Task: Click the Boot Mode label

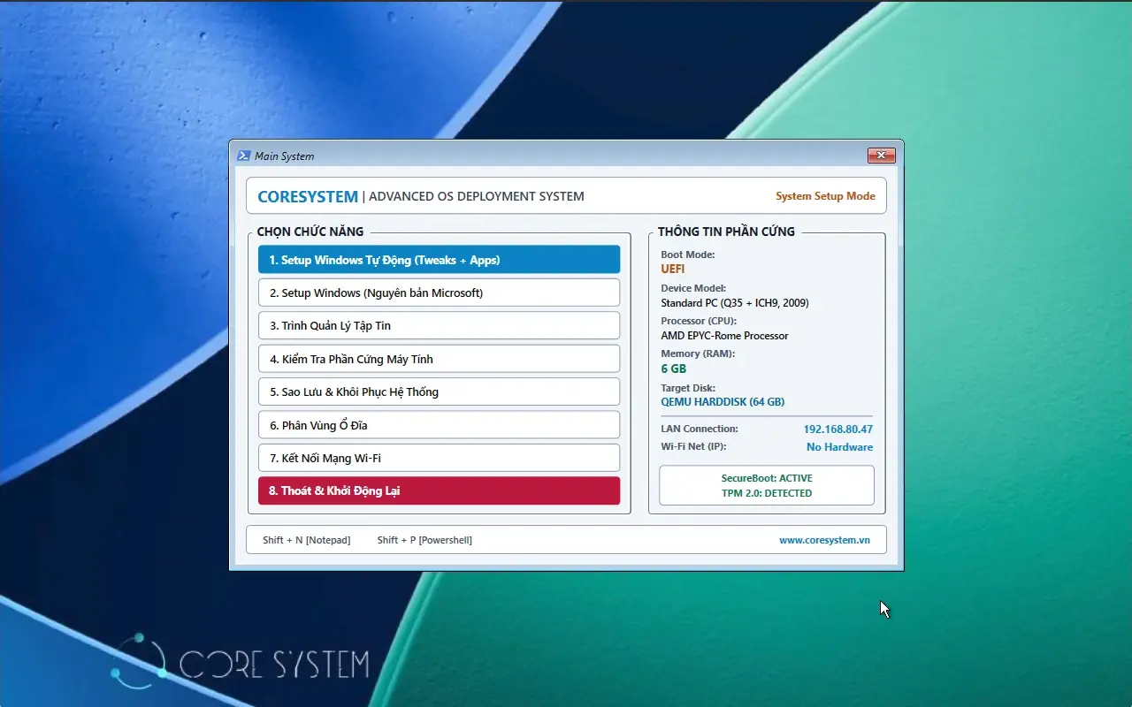Action: pyautogui.click(x=688, y=255)
